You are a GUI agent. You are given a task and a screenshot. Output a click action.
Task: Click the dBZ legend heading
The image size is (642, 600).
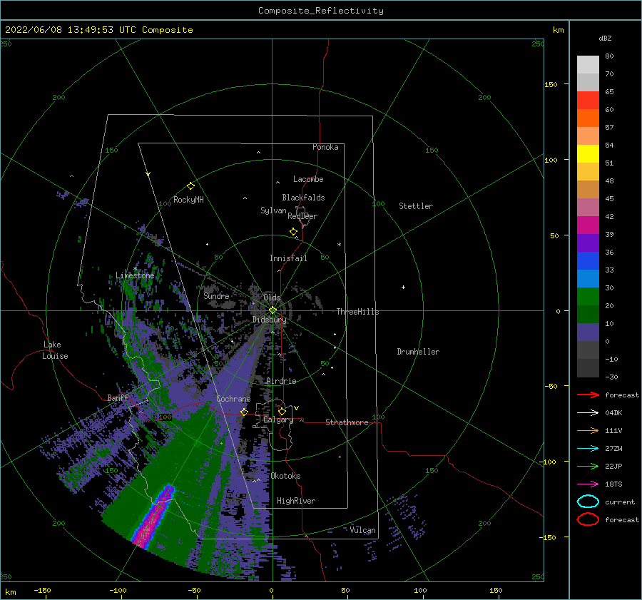tap(605, 38)
